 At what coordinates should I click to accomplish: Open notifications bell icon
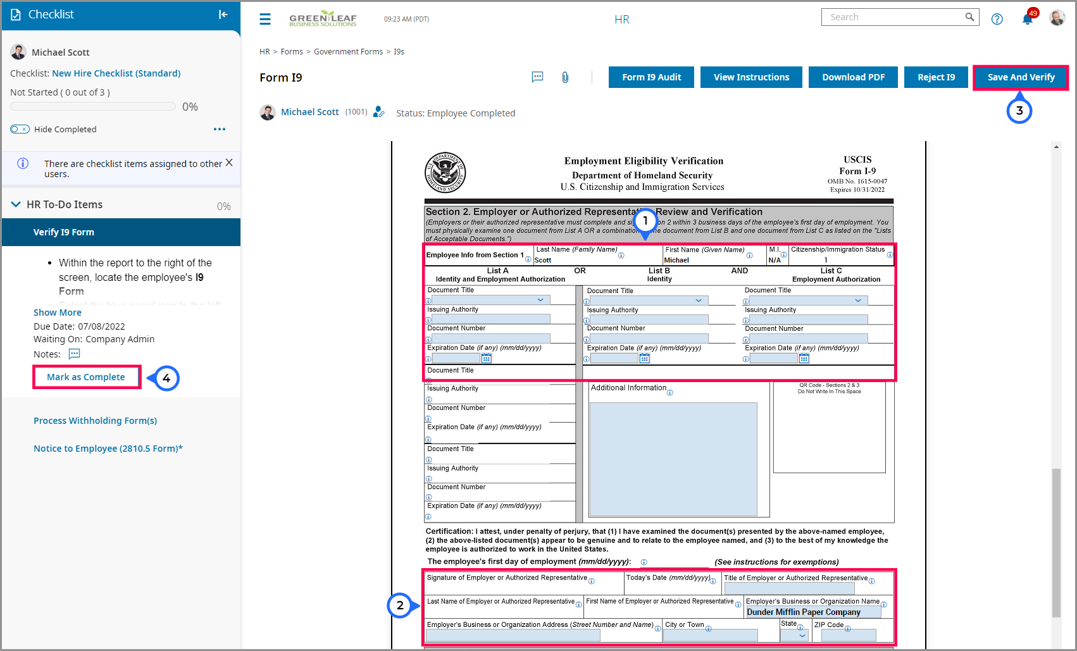point(1028,19)
